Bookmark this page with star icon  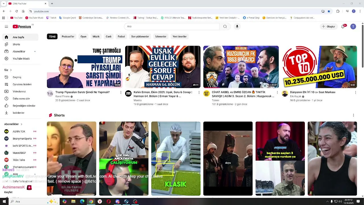click(x=329, y=11)
